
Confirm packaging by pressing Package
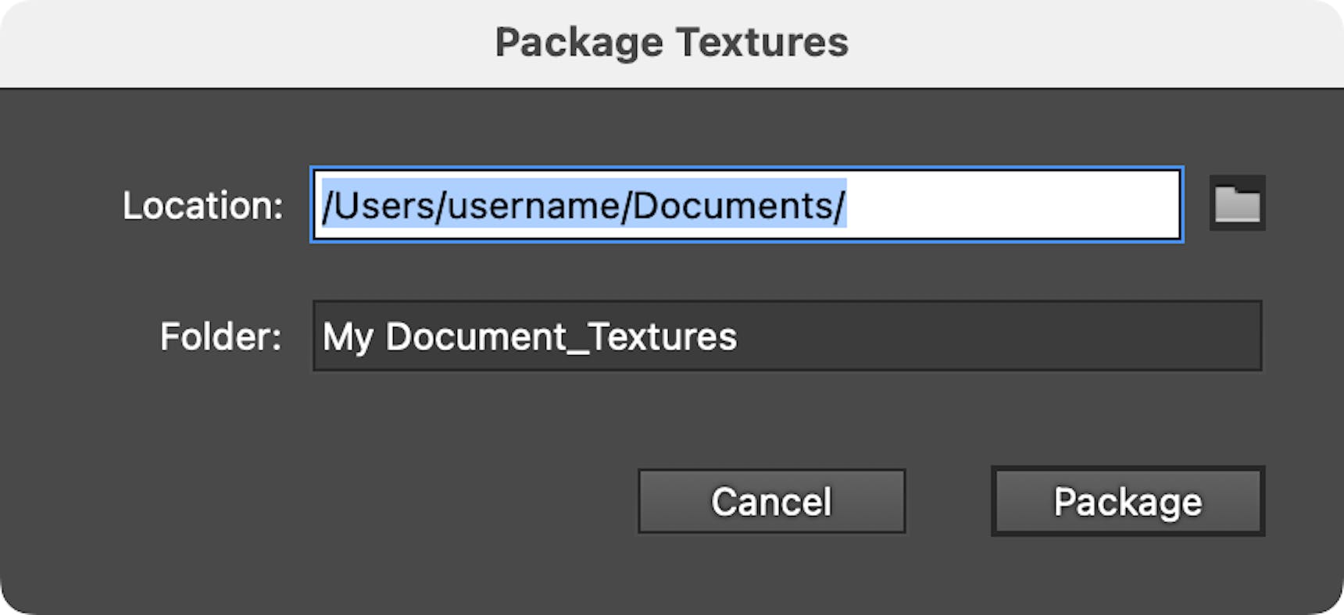(x=1128, y=501)
